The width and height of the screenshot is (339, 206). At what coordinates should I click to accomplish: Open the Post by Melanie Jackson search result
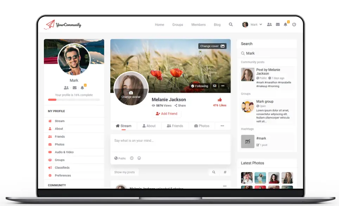click(267, 78)
